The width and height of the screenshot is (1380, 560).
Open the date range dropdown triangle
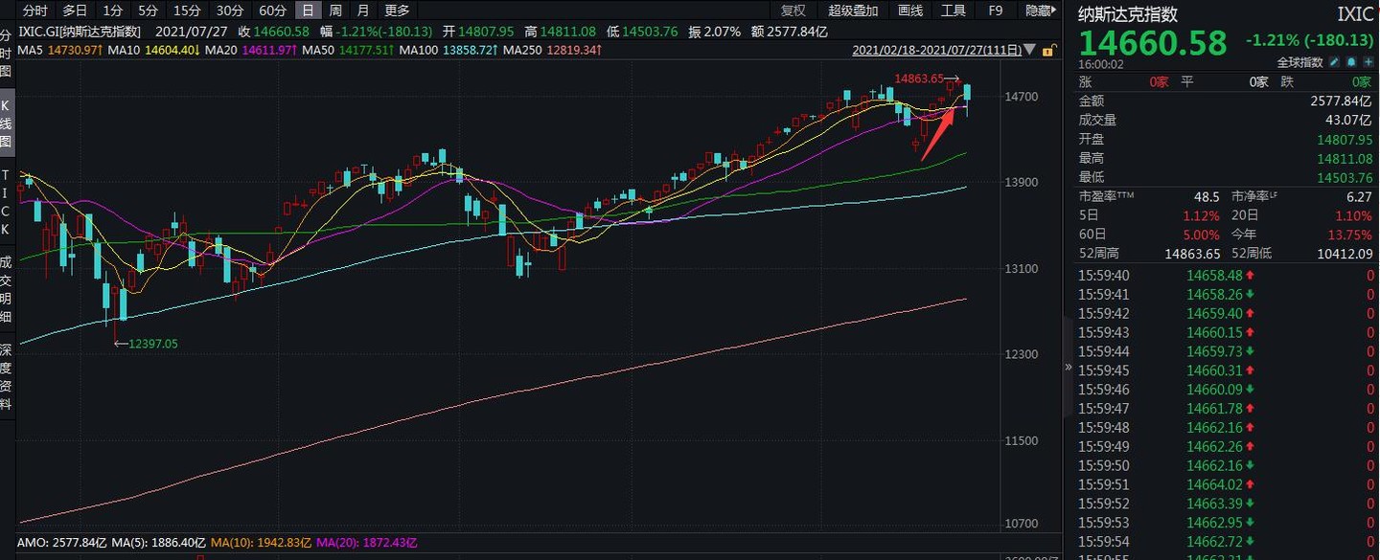1030,50
